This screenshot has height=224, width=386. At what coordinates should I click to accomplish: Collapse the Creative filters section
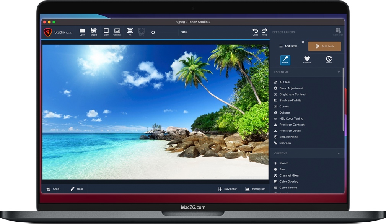click(339, 153)
